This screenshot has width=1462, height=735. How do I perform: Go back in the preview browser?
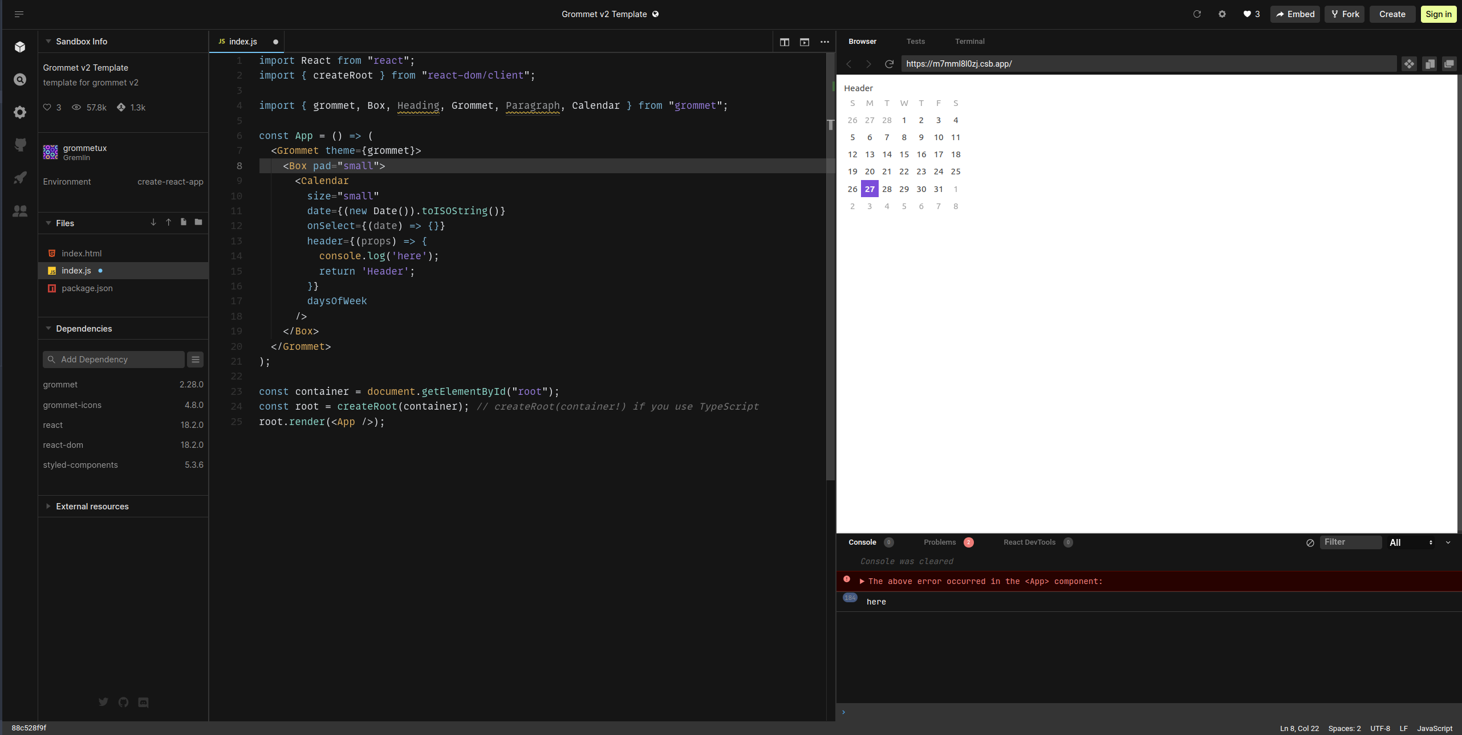(849, 64)
